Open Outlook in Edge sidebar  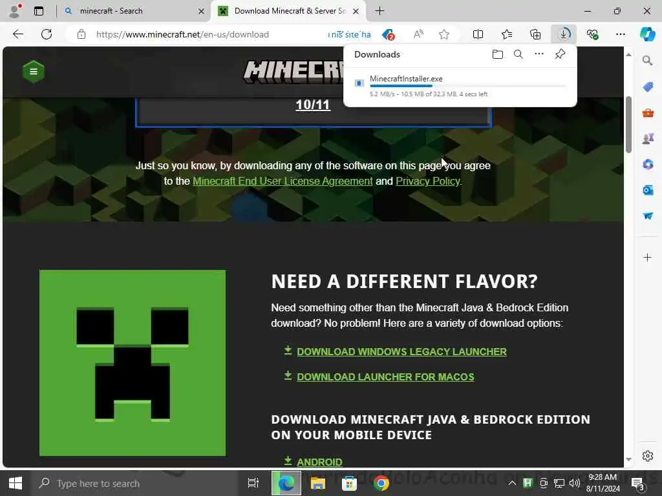pyautogui.click(x=647, y=191)
